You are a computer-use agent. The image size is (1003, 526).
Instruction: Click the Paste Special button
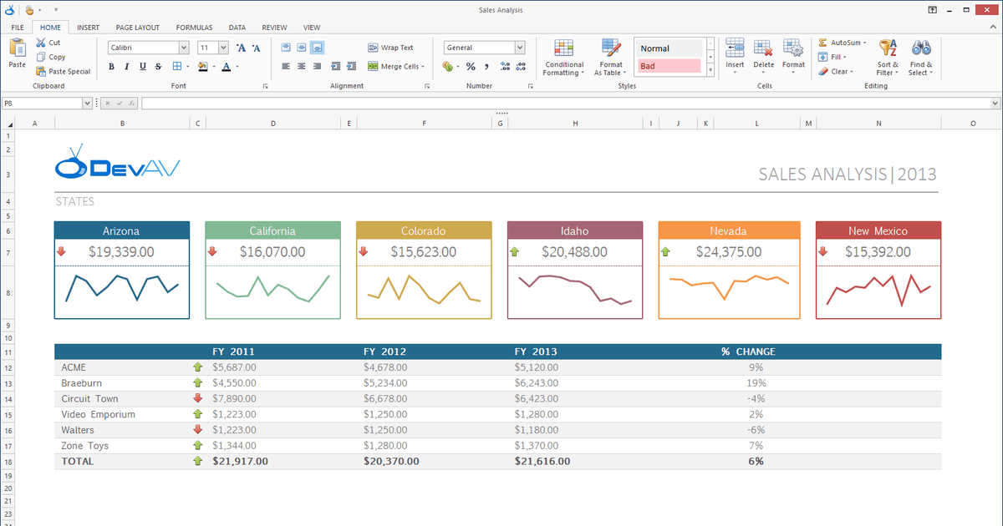tap(64, 72)
